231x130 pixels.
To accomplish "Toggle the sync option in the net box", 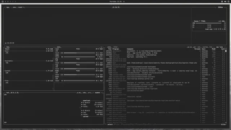I will pos(79,93).
